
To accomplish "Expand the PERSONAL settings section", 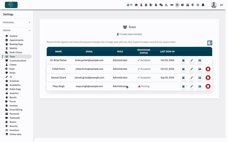I will pos(17,22).
